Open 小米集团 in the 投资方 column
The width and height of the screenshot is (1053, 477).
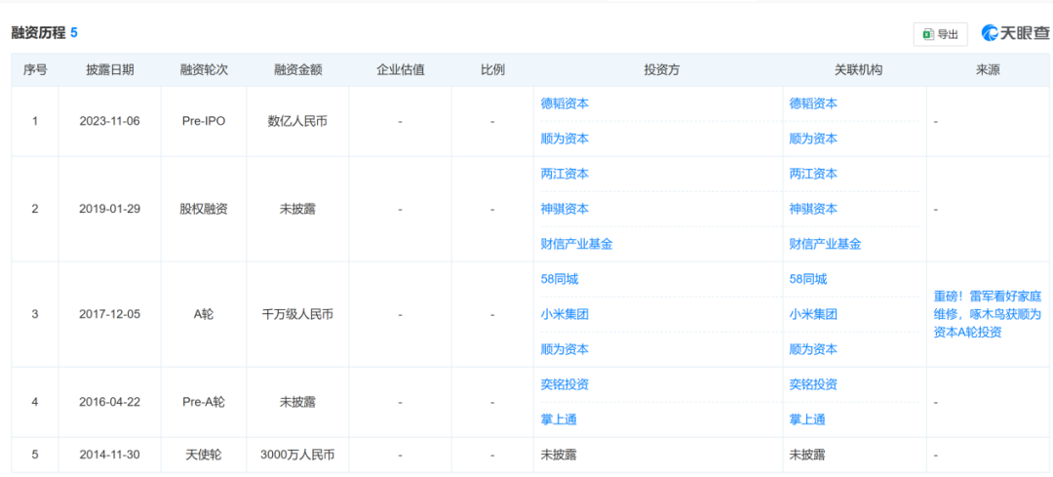tap(565, 314)
